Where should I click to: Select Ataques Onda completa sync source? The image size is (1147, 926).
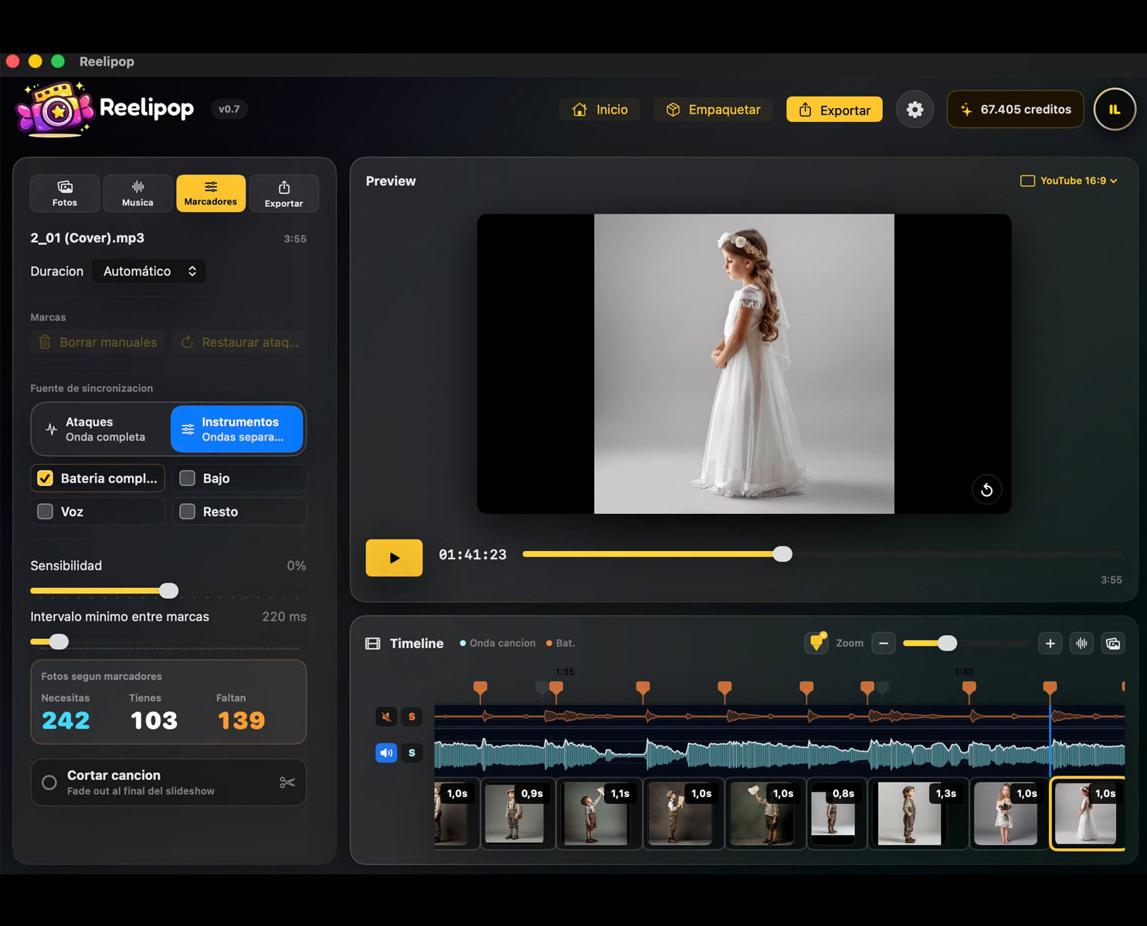101,429
